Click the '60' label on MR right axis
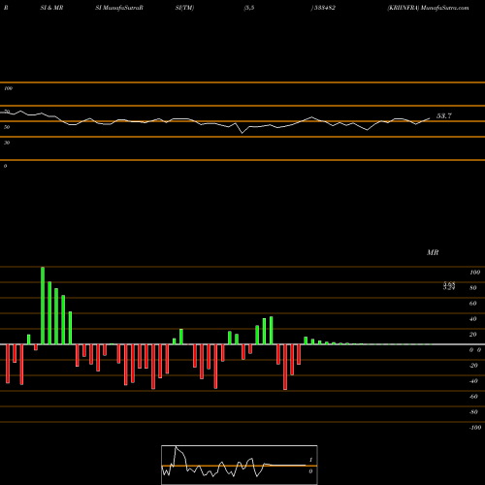 (473, 304)
